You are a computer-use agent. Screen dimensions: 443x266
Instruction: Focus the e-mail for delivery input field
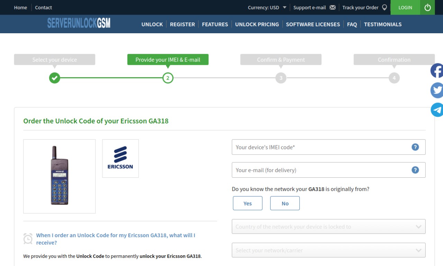click(328, 170)
